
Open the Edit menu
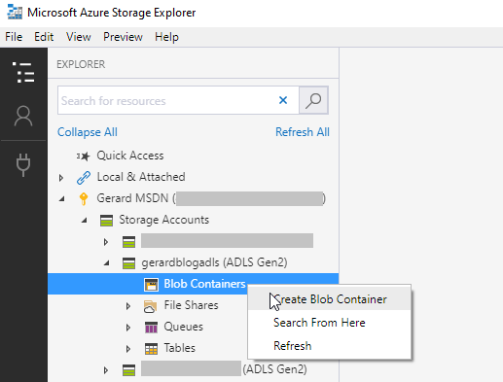44,37
